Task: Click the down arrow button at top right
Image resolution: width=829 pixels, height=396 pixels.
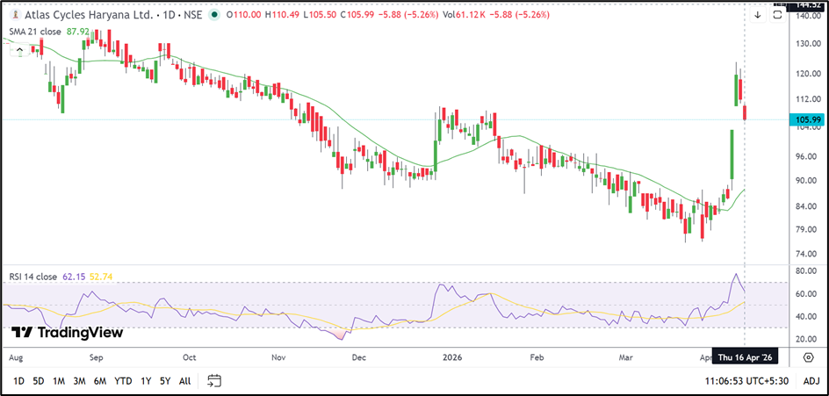Action: pyautogui.click(x=758, y=15)
